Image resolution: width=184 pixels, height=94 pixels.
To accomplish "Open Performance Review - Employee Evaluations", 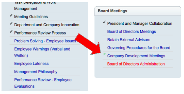I will (43, 83).
